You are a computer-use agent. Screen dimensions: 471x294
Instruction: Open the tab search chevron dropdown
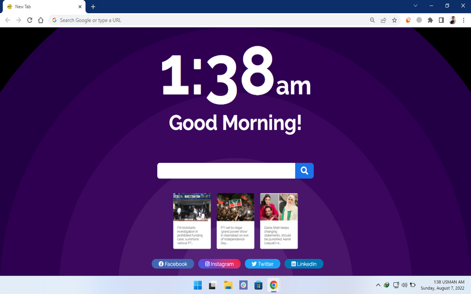[x=415, y=6]
